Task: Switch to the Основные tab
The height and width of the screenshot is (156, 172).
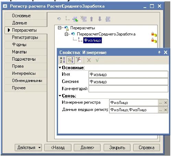Action: pos(26,16)
